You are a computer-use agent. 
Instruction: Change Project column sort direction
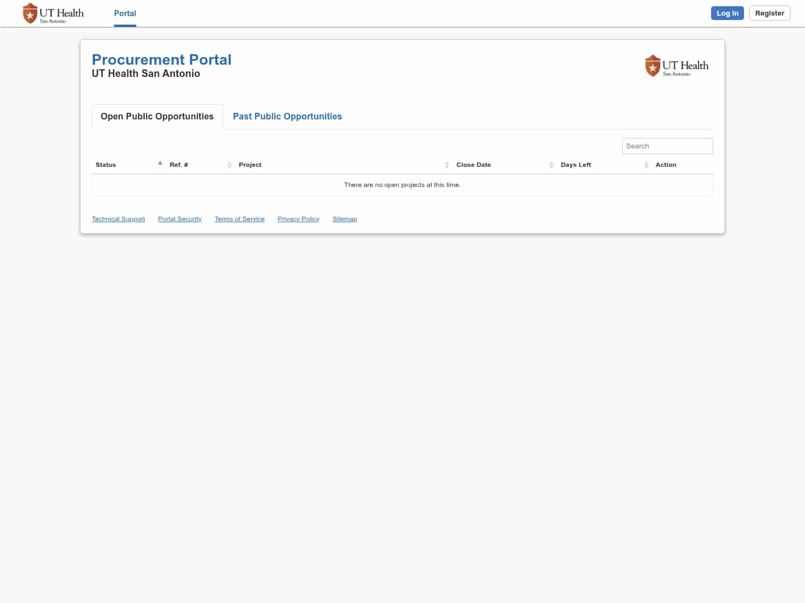click(250, 165)
